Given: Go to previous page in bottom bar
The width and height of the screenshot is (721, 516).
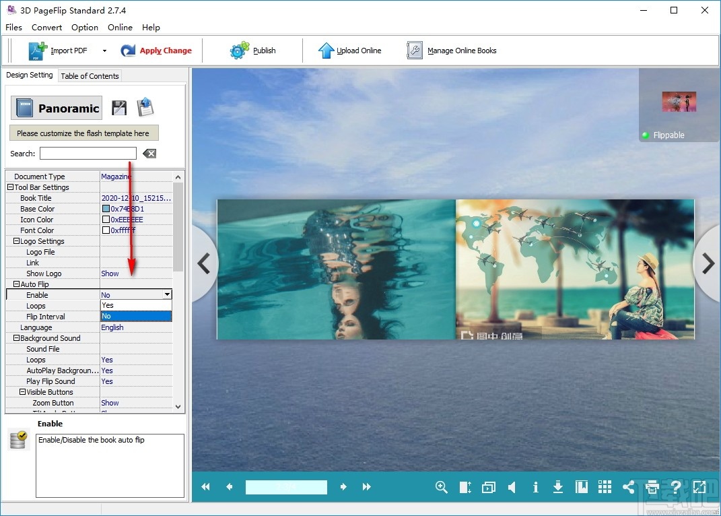Looking at the screenshot, I should pyautogui.click(x=230, y=486).
